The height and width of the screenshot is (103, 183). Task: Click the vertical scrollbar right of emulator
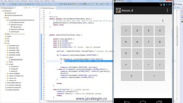click(x=177, y=36)
